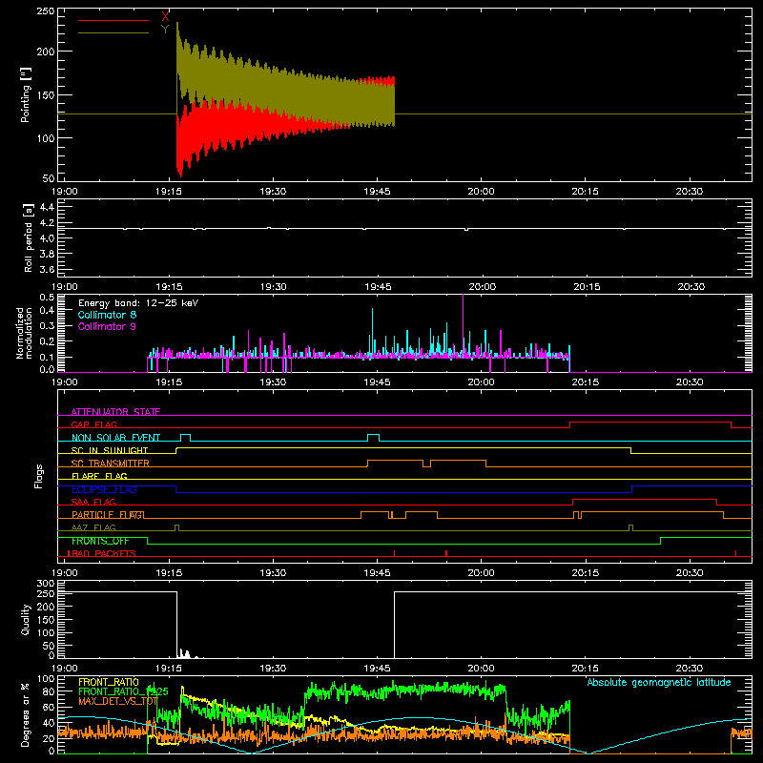Click the raised SAA_FLAG segment after 20:15

point(645,500)
